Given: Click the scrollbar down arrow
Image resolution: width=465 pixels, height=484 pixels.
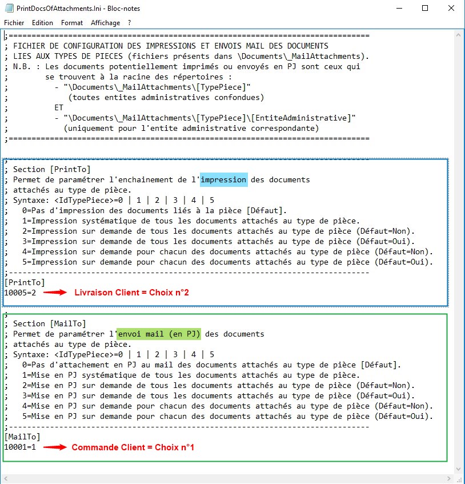Looking at the screenshot, I should pos(459,478).
